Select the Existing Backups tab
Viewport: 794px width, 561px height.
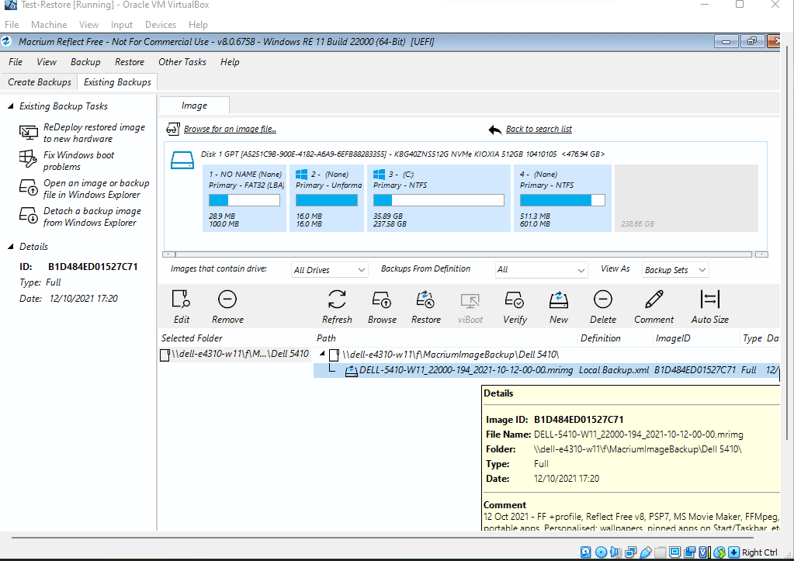point(117,82)
